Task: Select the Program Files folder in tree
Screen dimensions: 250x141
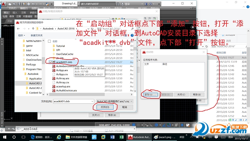Action: tap(33, 69)
